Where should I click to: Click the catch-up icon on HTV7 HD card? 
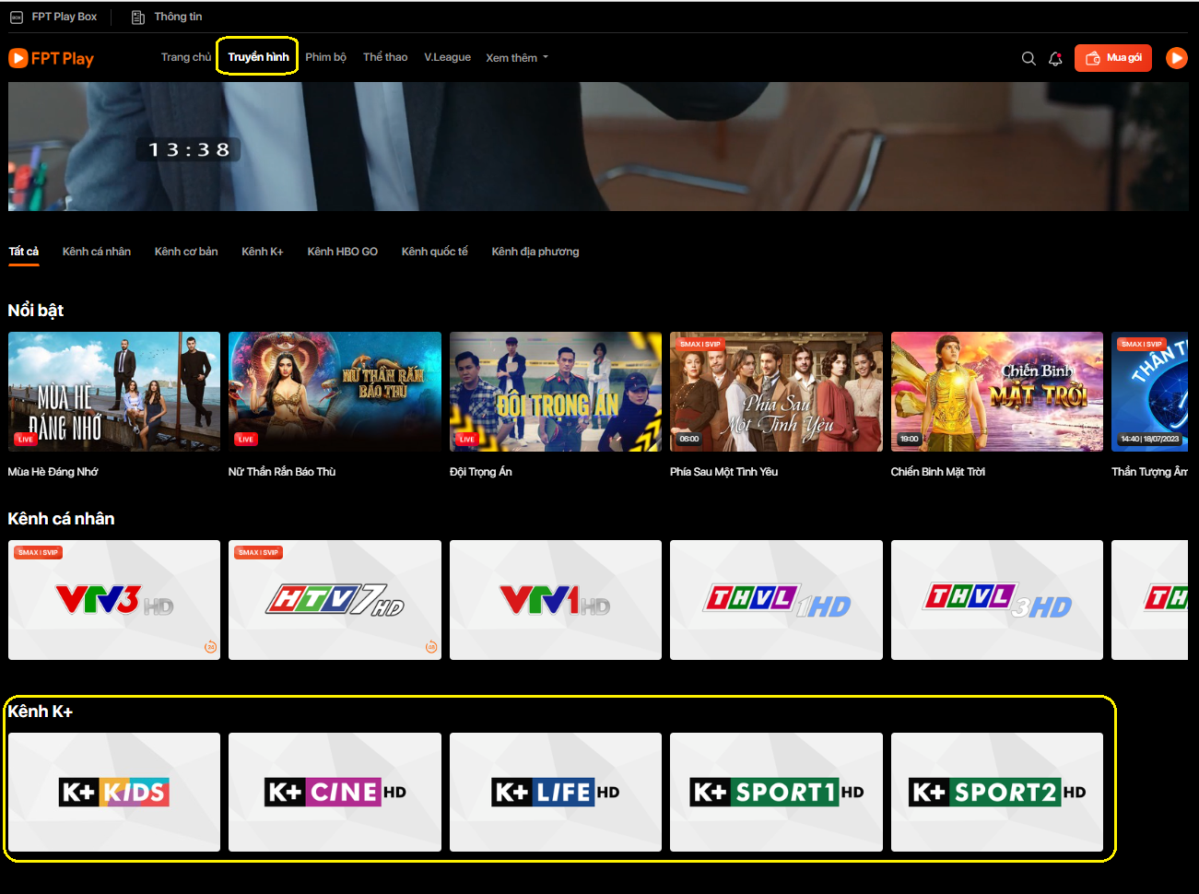tap(430, 647)
